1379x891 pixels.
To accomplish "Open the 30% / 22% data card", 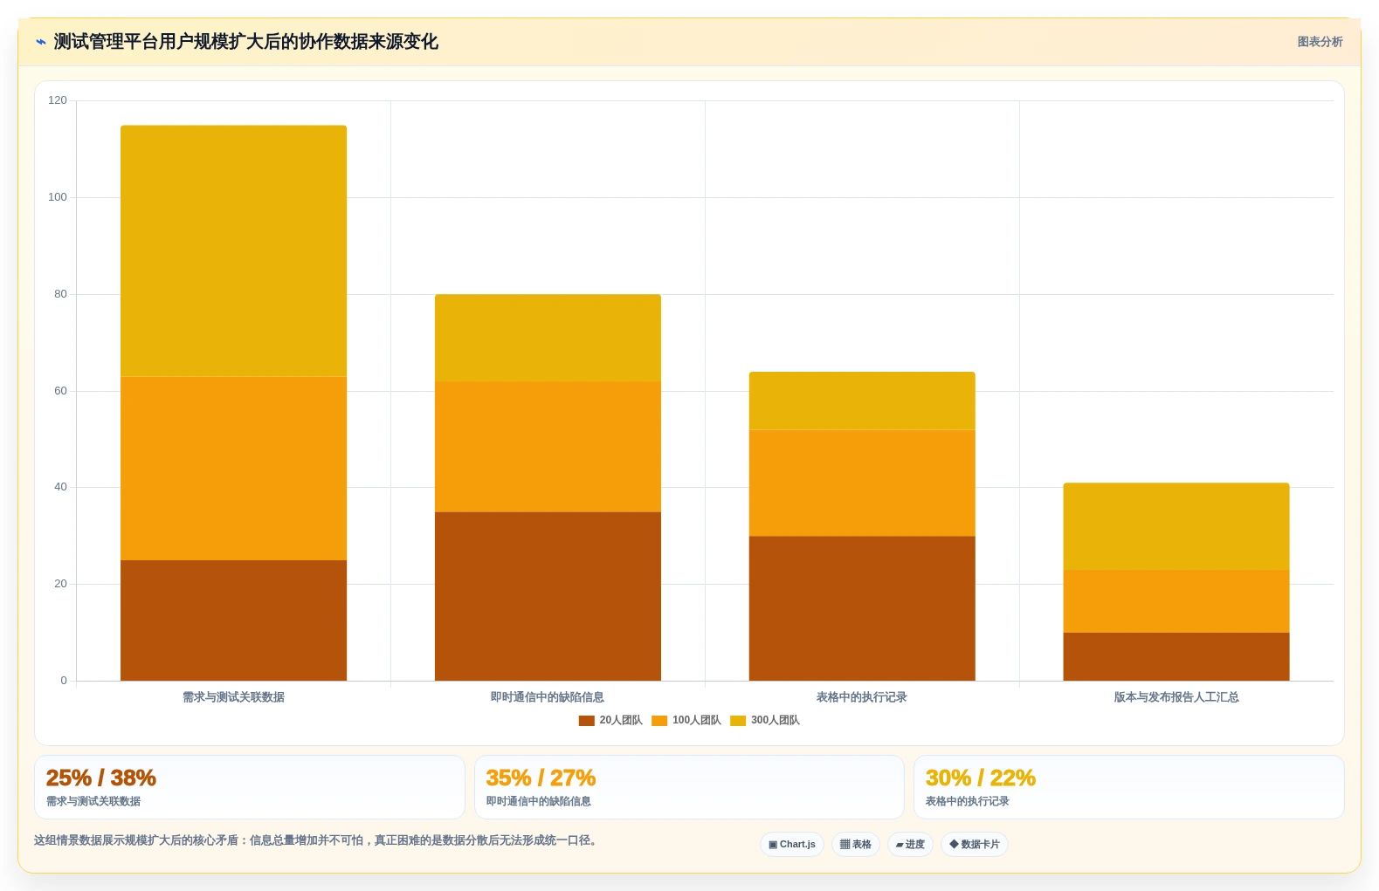I will pos(1128,787).
